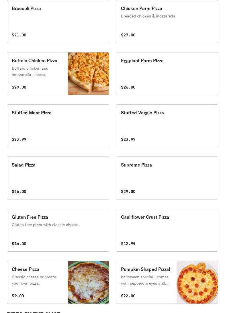Viewport: 225px width, 313px height.
Task: Select the Pumpkin Shaped Pizza! title
Action: [x=145, y=269]
